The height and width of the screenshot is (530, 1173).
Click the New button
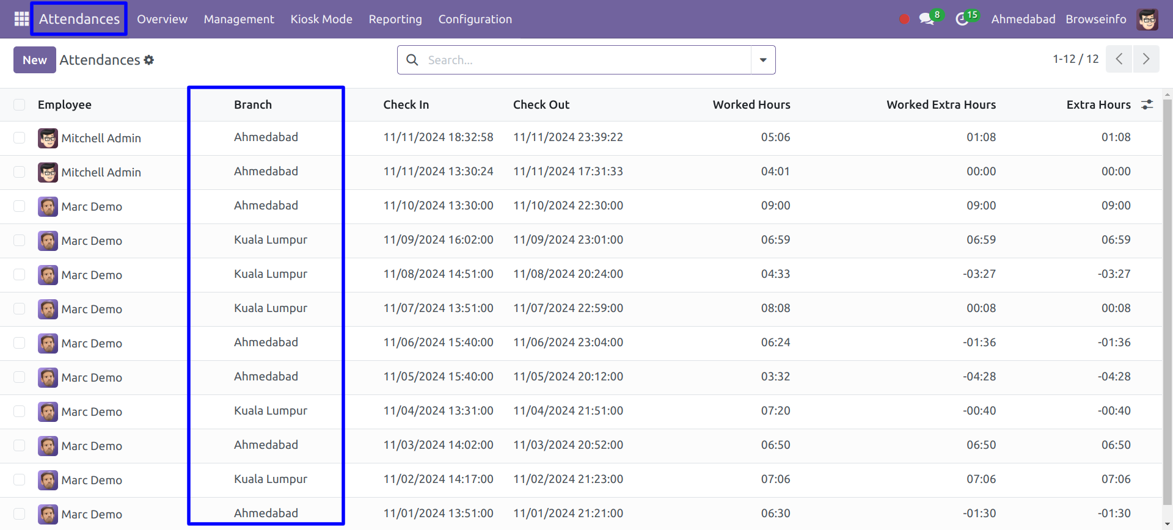35,60
